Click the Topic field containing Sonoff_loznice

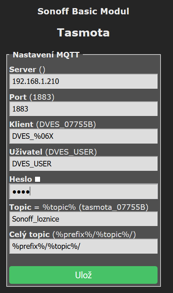(x=83, y=219)
